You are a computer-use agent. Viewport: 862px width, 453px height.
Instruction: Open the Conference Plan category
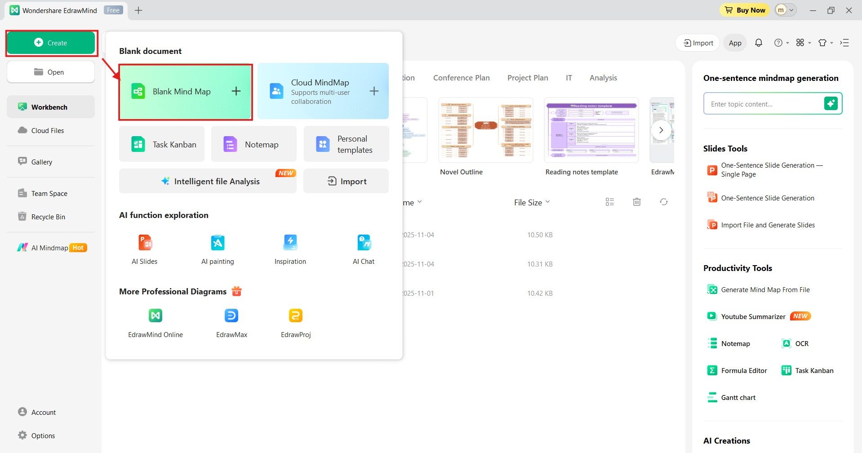point(461,77)
